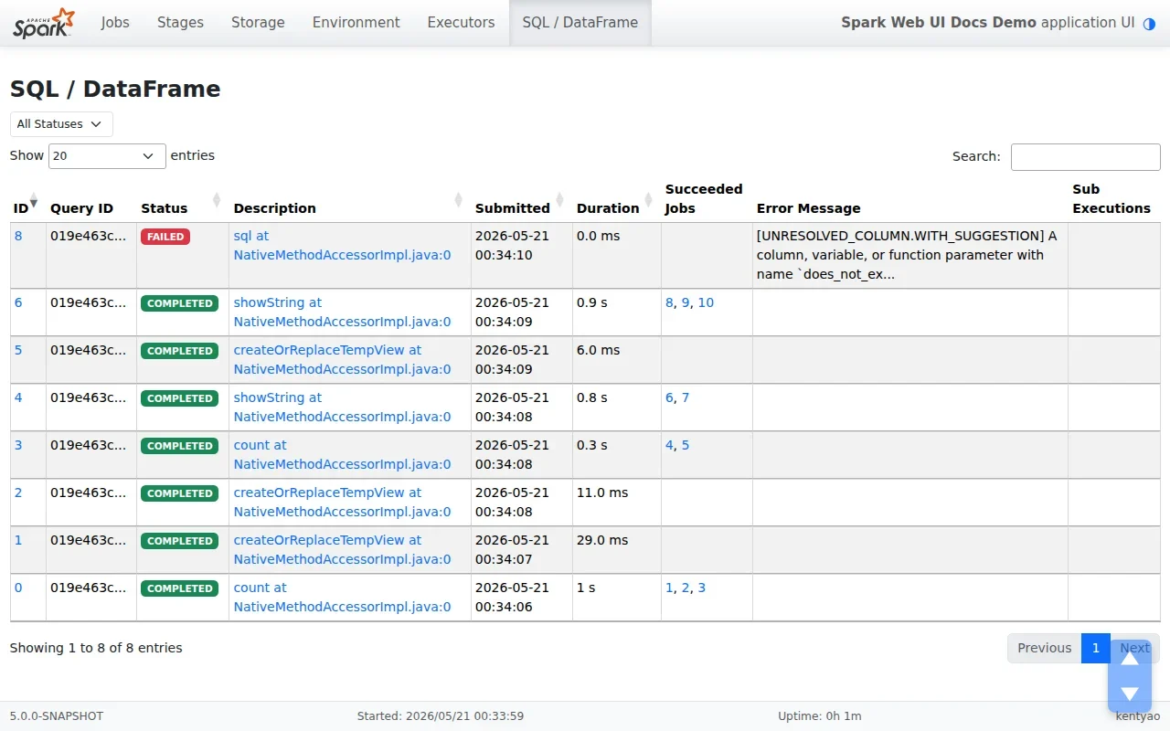
Task: Open the Executors tab
Action: (461, 23)
